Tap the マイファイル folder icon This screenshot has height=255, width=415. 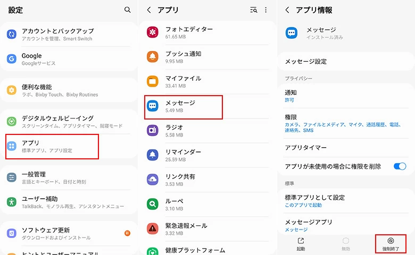(x=153, y=81)
